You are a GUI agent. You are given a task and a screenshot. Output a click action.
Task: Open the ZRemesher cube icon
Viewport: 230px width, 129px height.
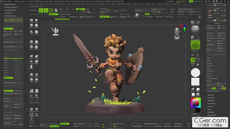coord(137,15)
